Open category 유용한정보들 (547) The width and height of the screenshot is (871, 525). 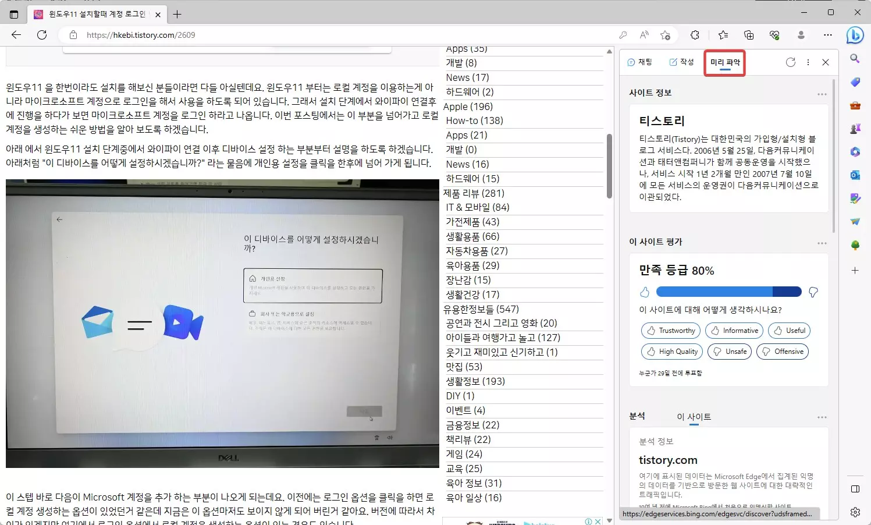481,309
